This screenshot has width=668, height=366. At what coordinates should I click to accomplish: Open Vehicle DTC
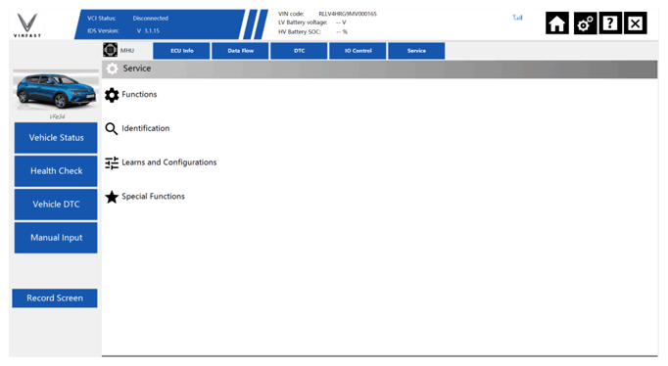coord(56,205)
